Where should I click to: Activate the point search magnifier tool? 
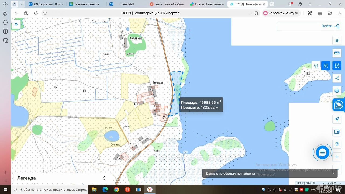click(x=316, y=65)
